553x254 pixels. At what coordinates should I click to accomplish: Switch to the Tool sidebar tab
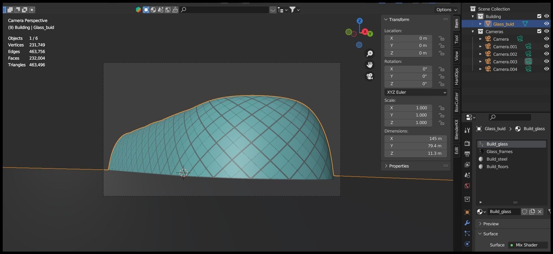click(x=457, y=39)
